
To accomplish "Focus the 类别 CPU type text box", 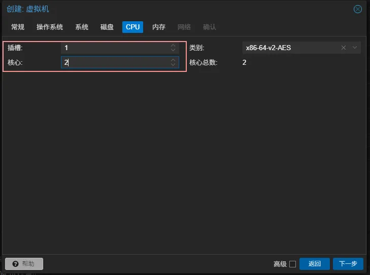I will [289, 48].
